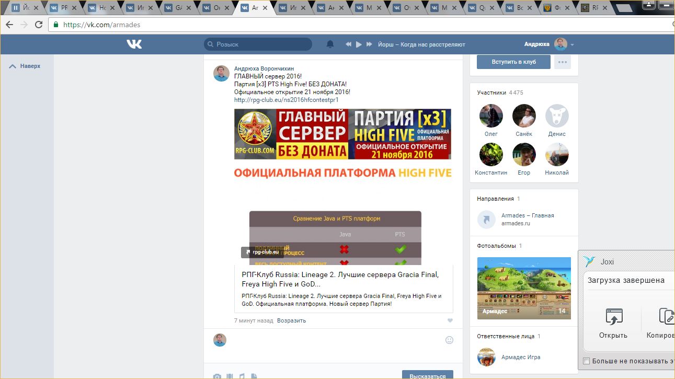The image size is (675, 379).
Task: Open the Направления section header
Action: (499, 199)
